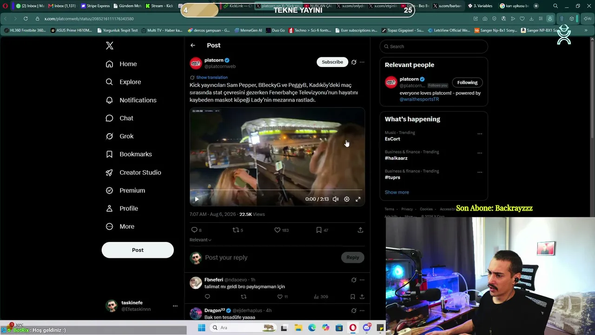The height and width of the screenshot is (335, 595).
Task: Open the Windows Start menu
Action: (202, 328)
